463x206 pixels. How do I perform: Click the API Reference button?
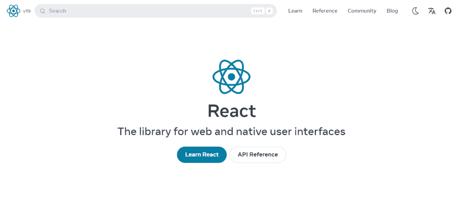(258, 154)
